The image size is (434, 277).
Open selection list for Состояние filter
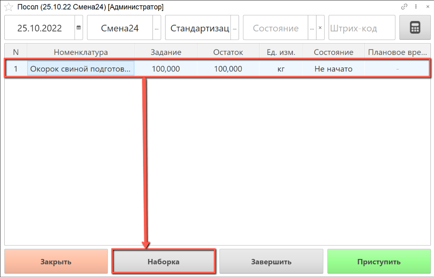312,28
